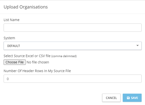Cancel the Upload Organisations dialog
Viewport: 145px width, 105px height.
[111, 98]
